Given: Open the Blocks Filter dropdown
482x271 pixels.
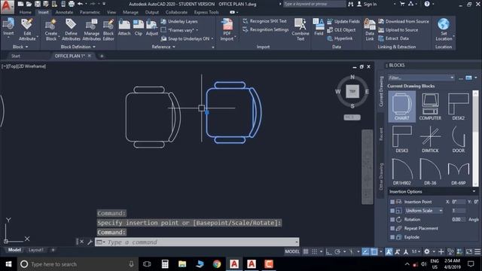Looking at the screenshot, I should coord(452,78).
